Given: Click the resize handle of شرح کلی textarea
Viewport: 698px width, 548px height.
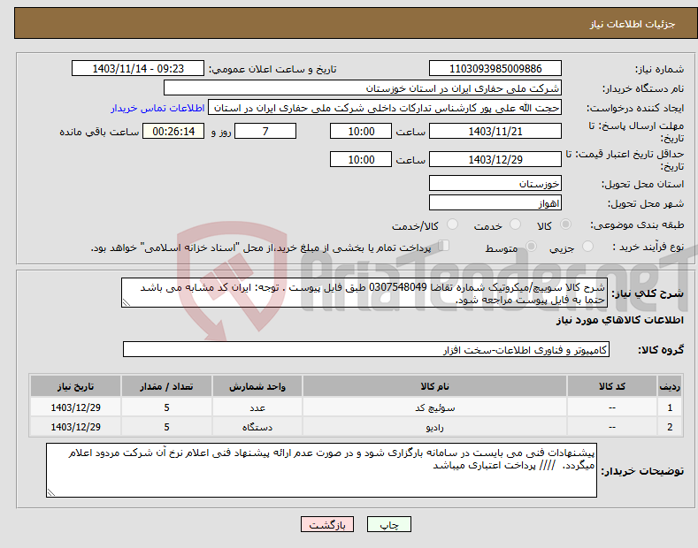Looking at the screenshot, I should [126, 303].
